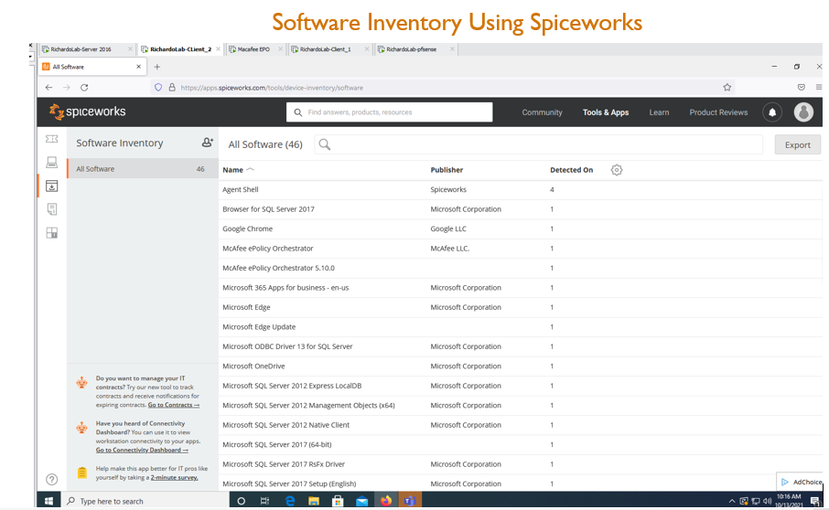Bookmark this page with the star icon
This screenshot has width=829, height=510.
(727, 88)
